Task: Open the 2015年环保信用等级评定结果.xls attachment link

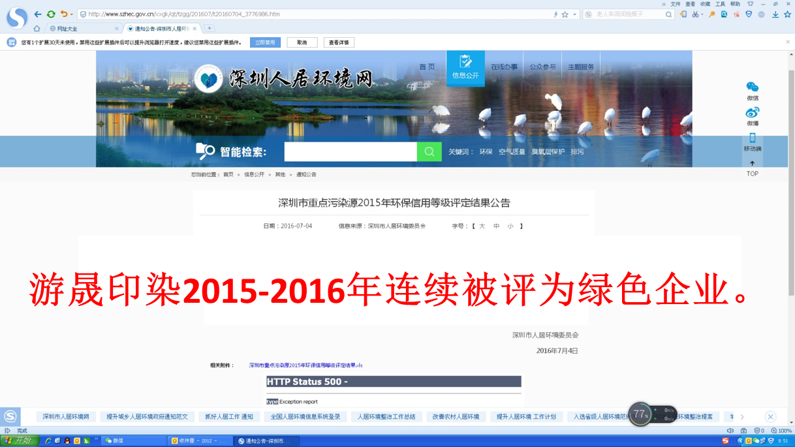Action: (305, 365)
